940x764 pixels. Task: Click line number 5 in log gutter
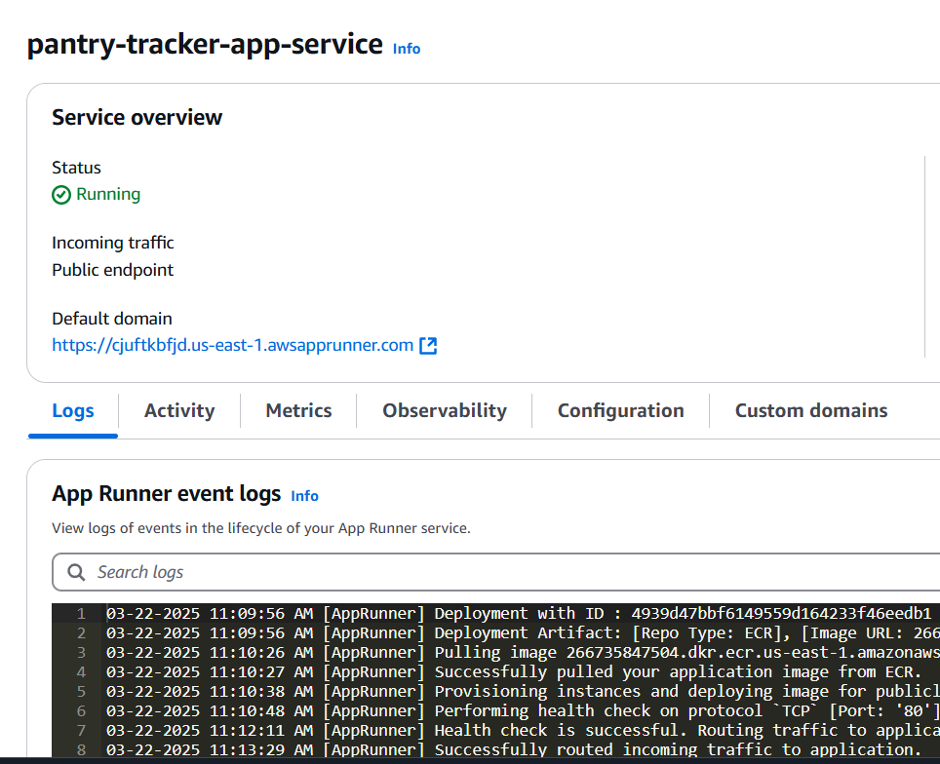click(x=82, y=692)
